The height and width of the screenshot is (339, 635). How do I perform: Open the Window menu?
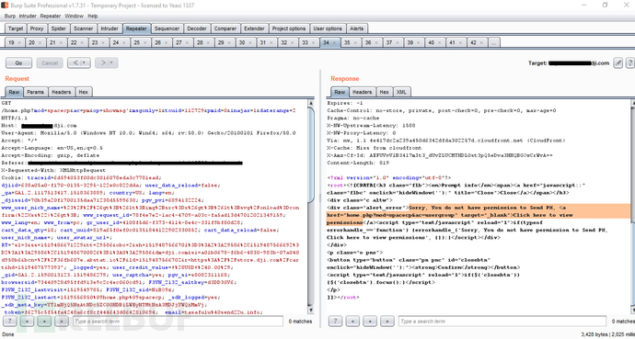pos(75,17)
